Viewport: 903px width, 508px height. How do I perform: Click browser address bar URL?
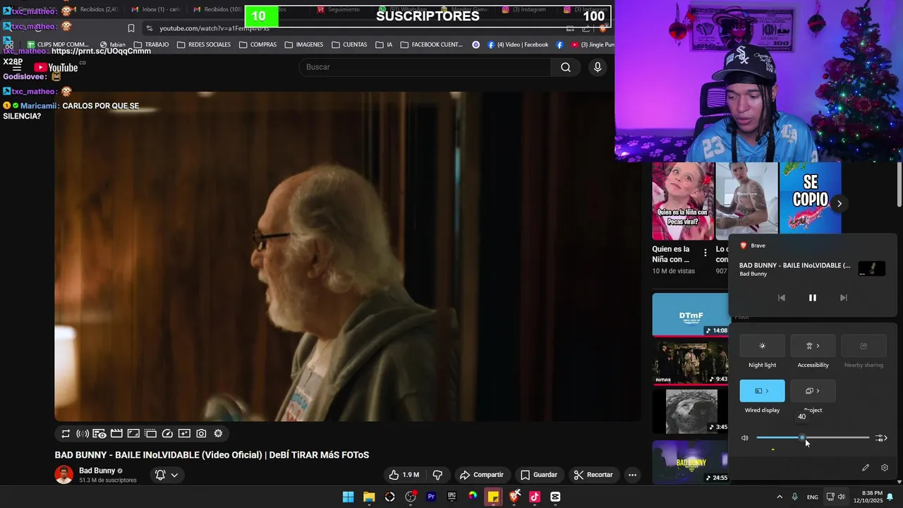point(214,28)
